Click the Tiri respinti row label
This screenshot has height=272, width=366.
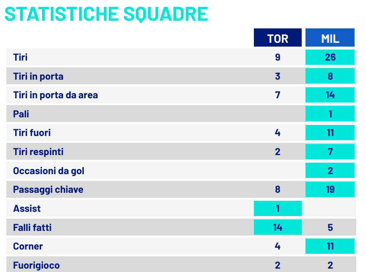click(x=38, y=152)
